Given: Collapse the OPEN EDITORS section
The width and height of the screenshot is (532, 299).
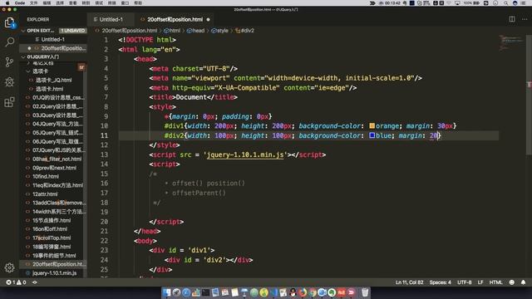Looking at the screenshot, I should coord(23,31).
